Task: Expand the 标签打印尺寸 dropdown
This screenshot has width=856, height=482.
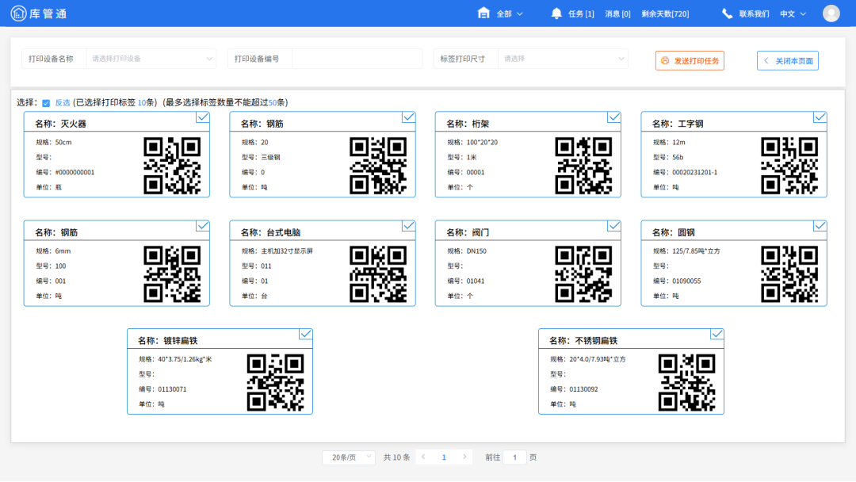Action: click(x=563, y=59)
